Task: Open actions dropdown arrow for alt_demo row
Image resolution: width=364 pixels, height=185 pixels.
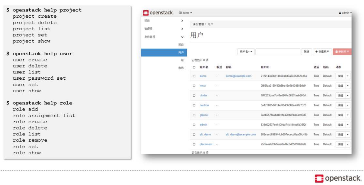Action: click(348, 135)
